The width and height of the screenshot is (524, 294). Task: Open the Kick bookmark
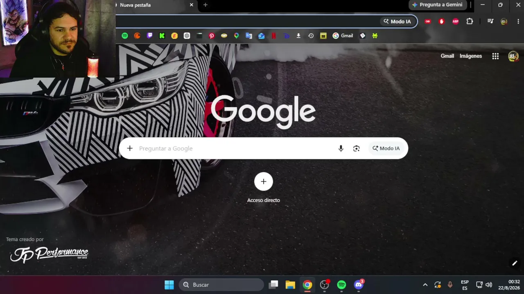pos(162,36)
